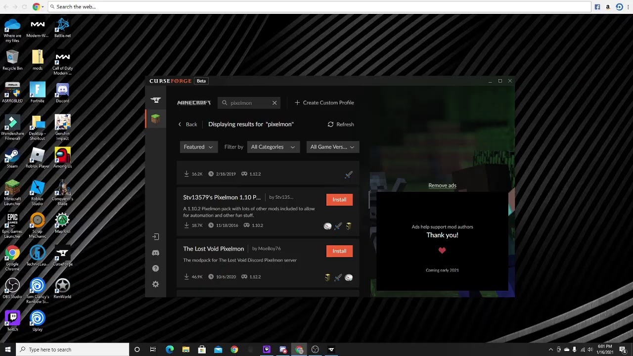633x356 pixels.
Task: Click sword category icon on Lost Void pack
Action: tap(338, 277)
